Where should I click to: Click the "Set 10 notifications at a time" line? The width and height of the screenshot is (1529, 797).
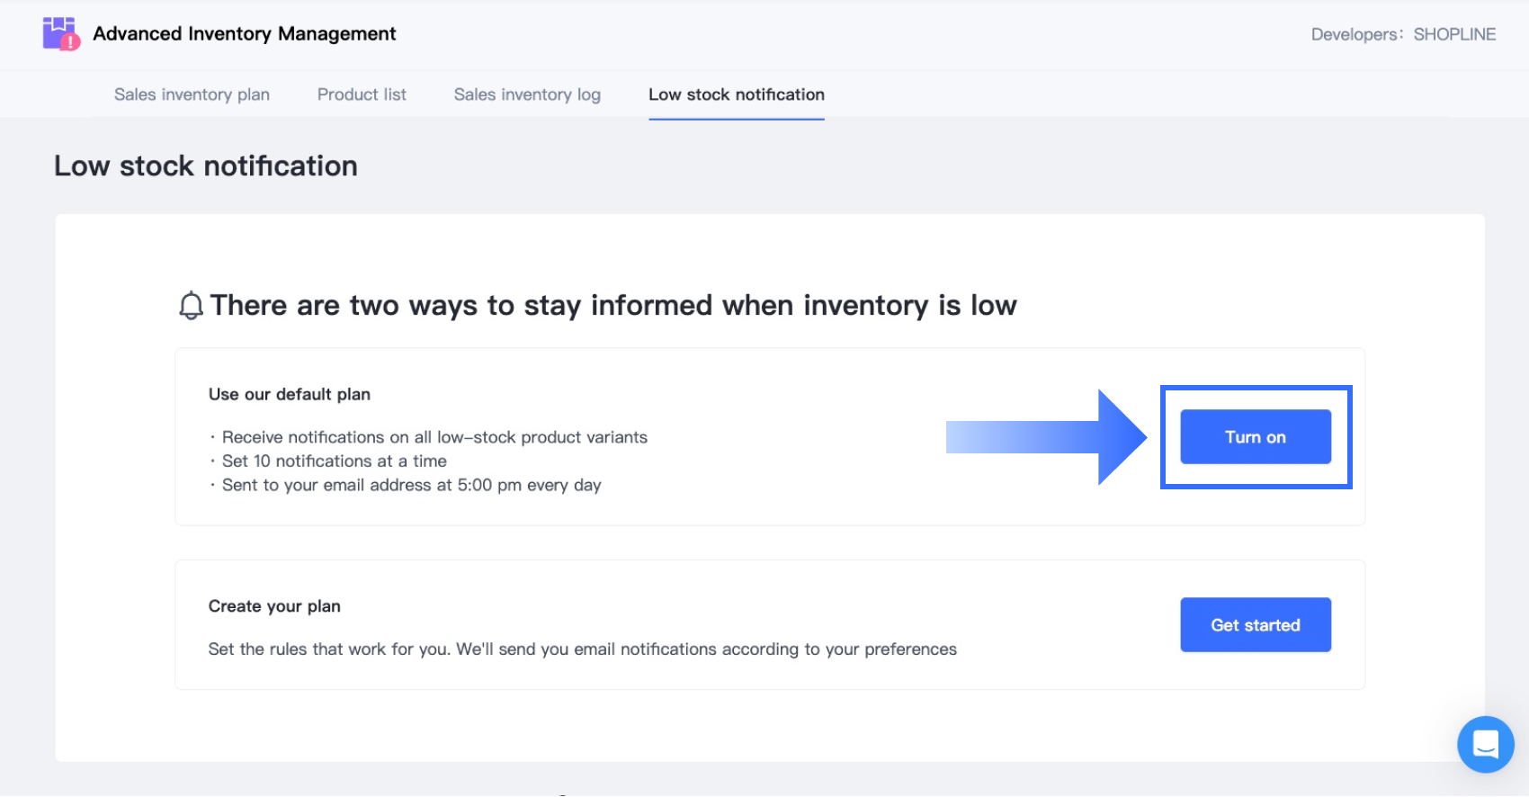tap(334, 461)
